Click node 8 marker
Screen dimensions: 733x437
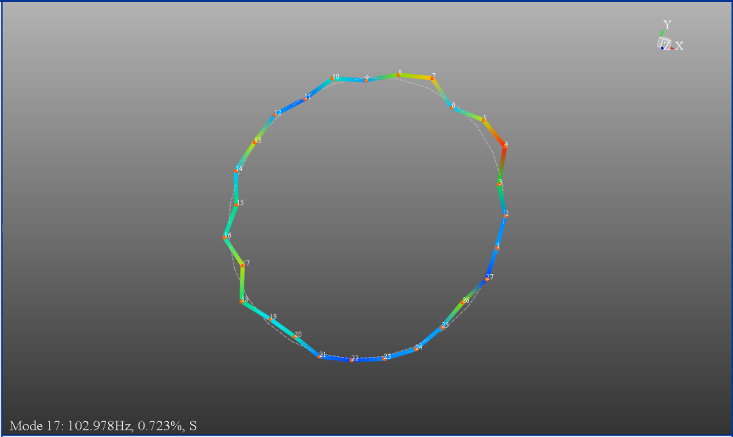point(398,75)
